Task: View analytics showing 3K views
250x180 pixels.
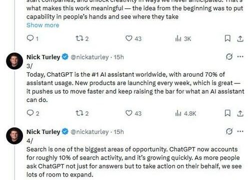Action: point(183,38)
